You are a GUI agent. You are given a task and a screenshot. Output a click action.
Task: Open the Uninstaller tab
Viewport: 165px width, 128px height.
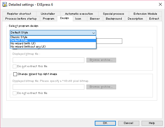(x=48, y=14)
